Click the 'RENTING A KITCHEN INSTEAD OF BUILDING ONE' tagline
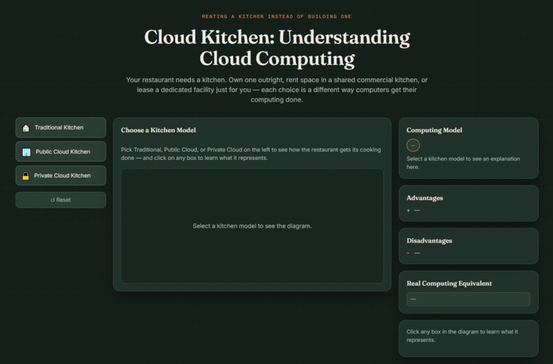The image size is (553, 364). tap(276, 16)
